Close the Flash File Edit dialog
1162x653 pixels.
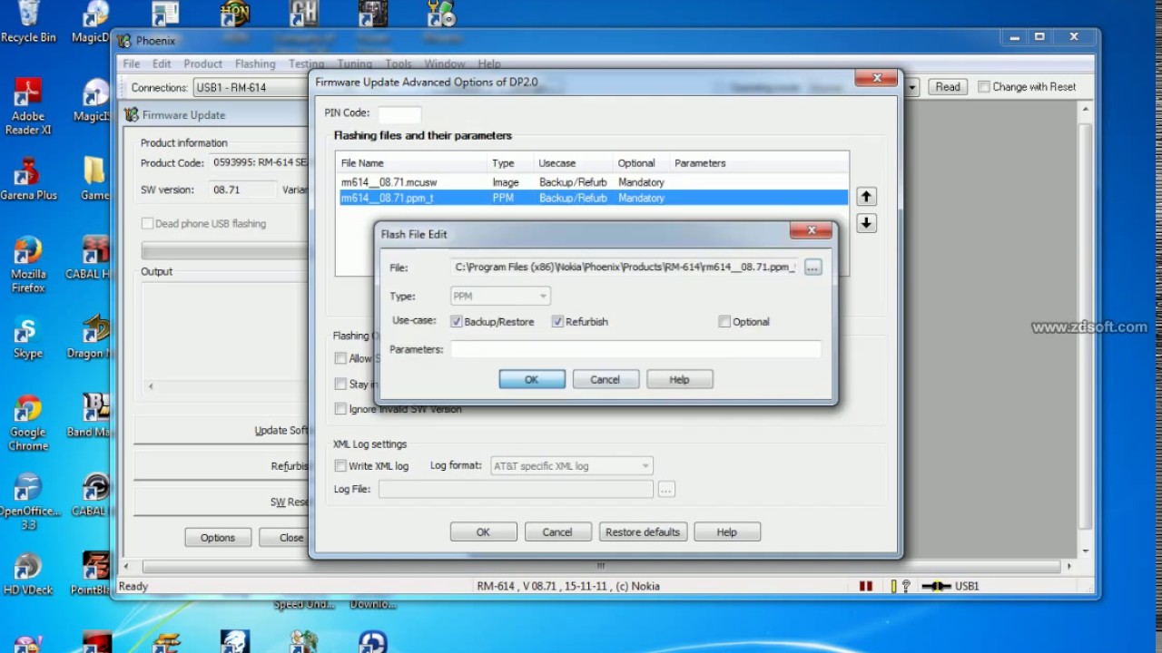coord(812,230)
